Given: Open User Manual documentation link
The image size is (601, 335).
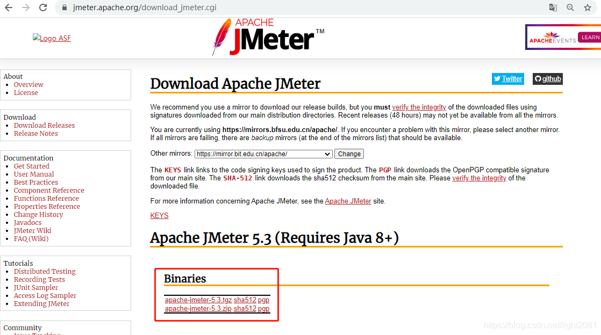Looking at the screenshot, I should (34, 174).
